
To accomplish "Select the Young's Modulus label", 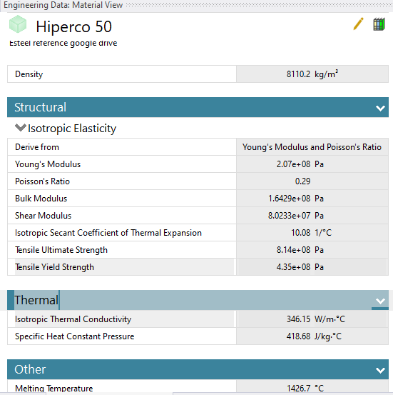I will [48, 164].
